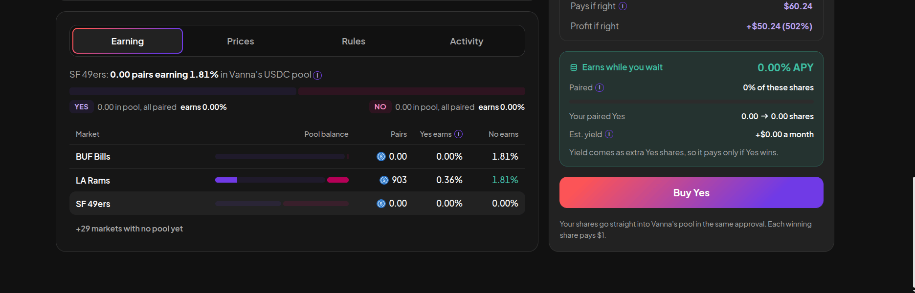Viewport: 915px width, 293px height.
Task: Click the +$50.24 (502%) profit value
Action: point(779,26)
